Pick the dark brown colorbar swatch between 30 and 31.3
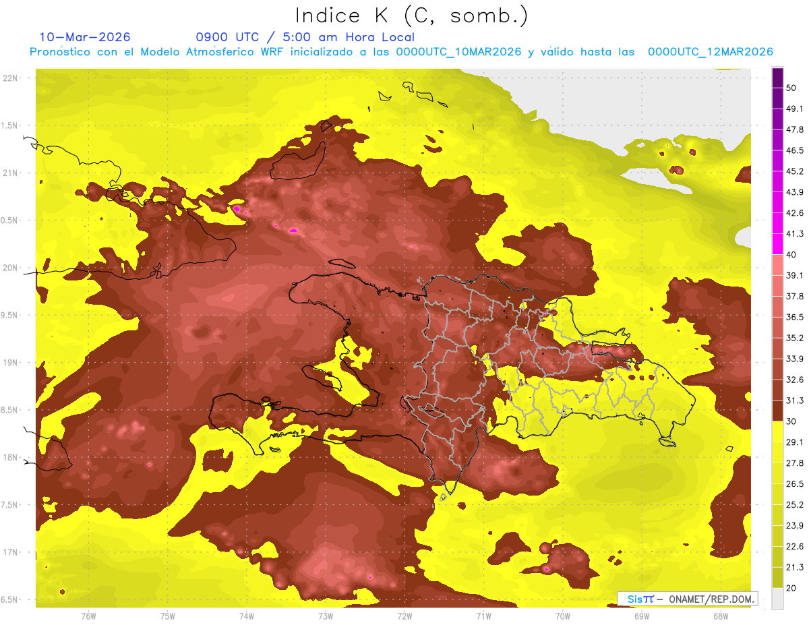 point(777,411)
